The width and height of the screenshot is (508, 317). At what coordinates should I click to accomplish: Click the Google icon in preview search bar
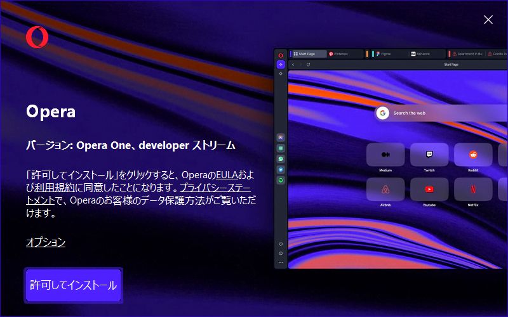[x=383, y=113]
